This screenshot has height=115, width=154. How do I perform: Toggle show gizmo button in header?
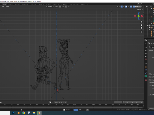coord(122,7)
